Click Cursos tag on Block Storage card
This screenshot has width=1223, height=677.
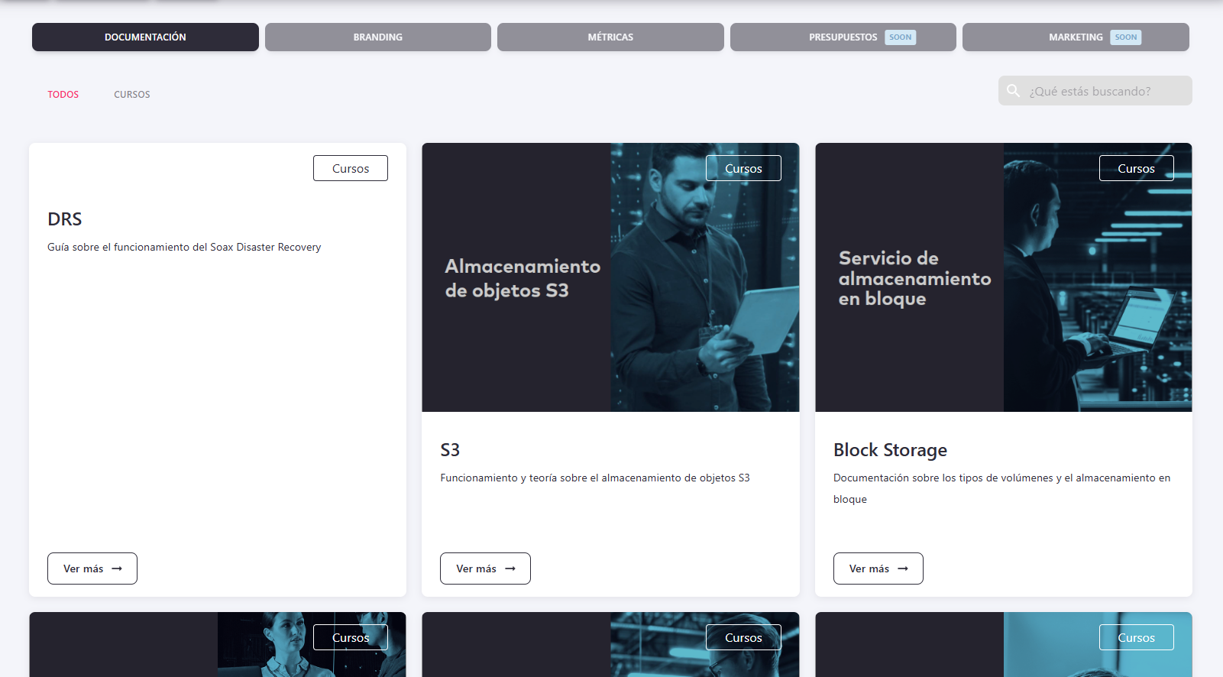(1136, 168)
